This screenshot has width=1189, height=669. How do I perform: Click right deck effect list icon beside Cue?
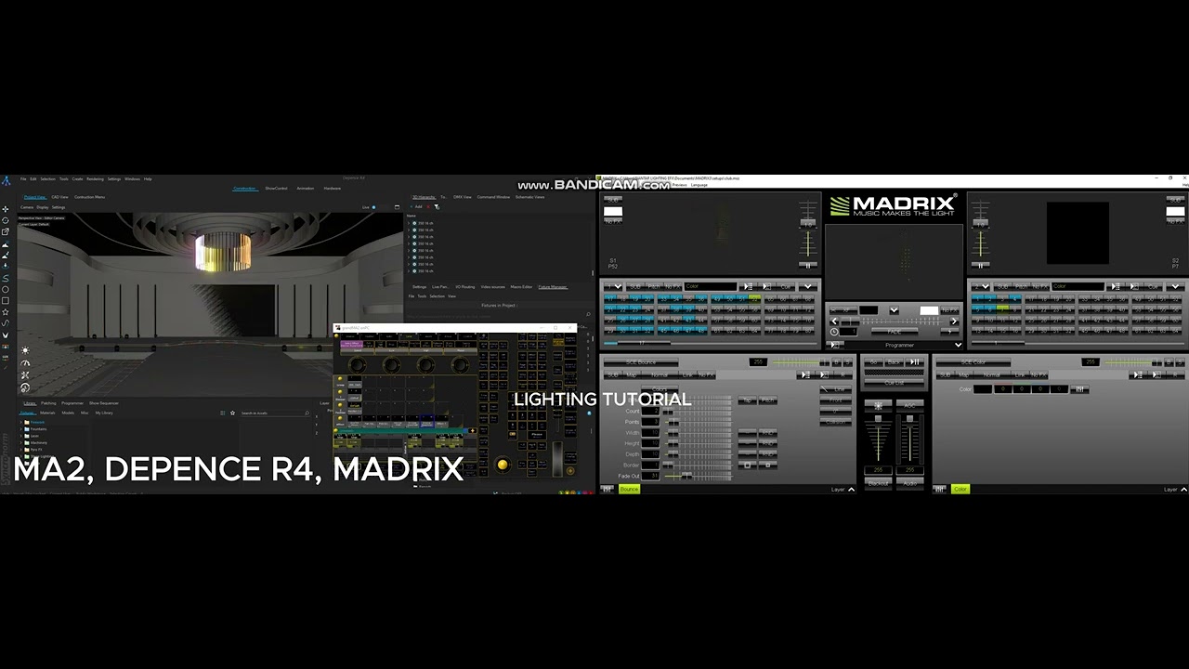coord(1116,286)
